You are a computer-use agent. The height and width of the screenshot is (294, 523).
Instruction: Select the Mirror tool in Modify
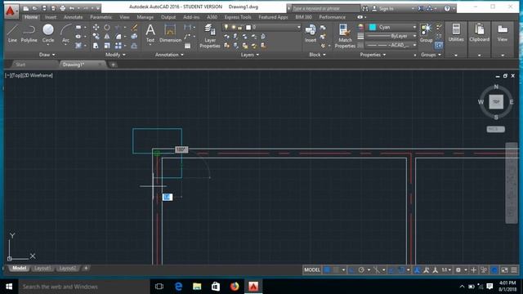[x=107, y=36]
